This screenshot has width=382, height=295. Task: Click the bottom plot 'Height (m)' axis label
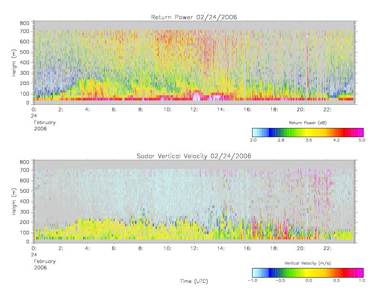tap(14, 201)
